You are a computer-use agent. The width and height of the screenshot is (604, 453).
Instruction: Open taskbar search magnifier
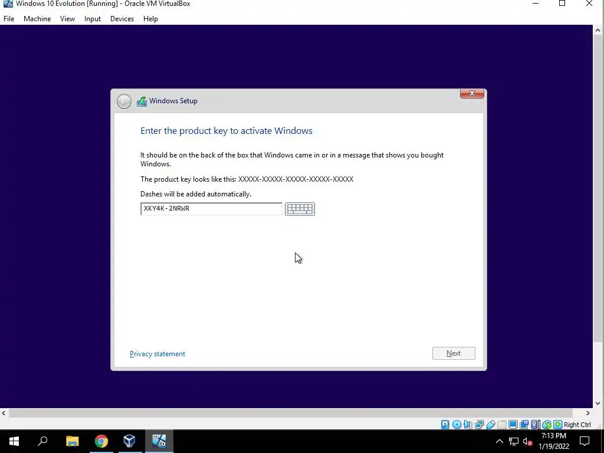42,441
